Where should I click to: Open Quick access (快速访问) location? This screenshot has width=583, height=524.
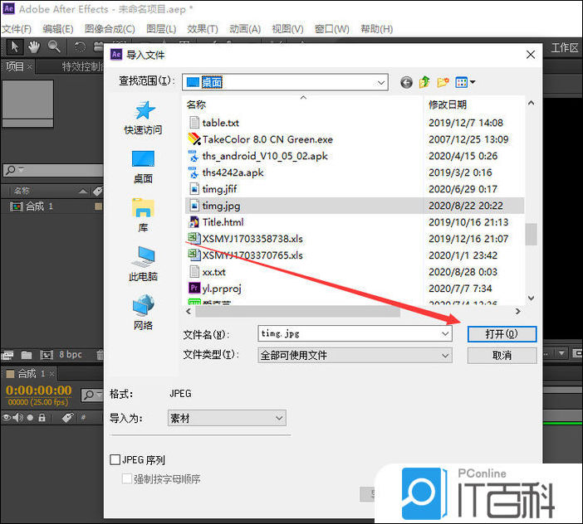pos(143,118)
